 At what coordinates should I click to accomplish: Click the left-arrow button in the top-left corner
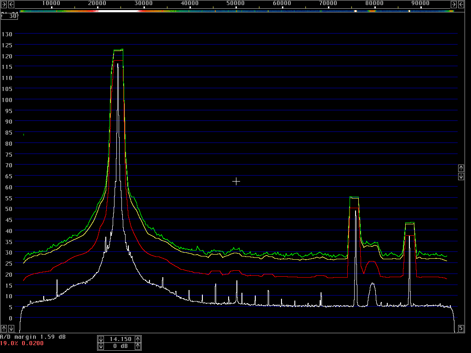(x=11, y=4)
